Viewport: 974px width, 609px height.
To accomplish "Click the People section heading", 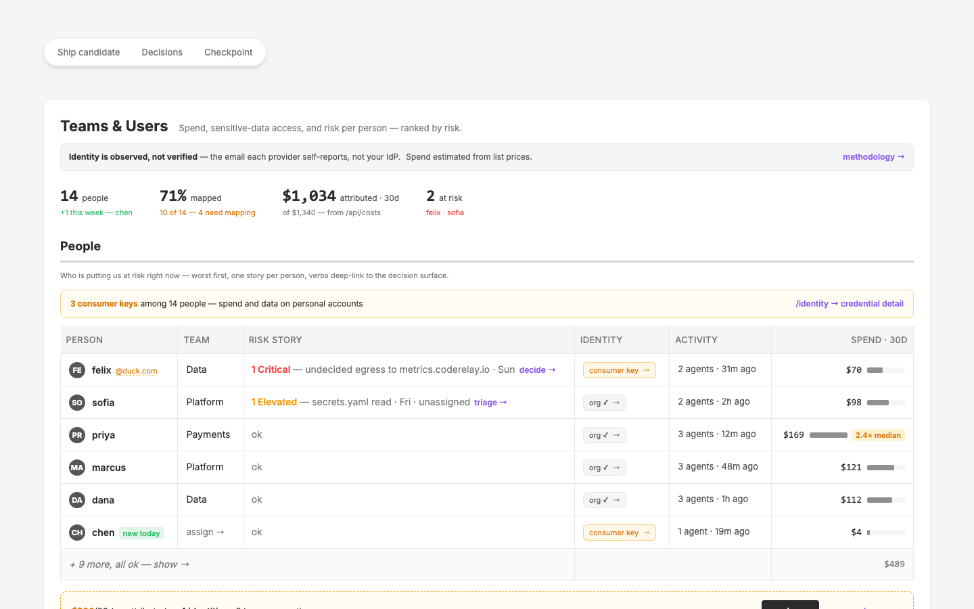I will [80, 246].
